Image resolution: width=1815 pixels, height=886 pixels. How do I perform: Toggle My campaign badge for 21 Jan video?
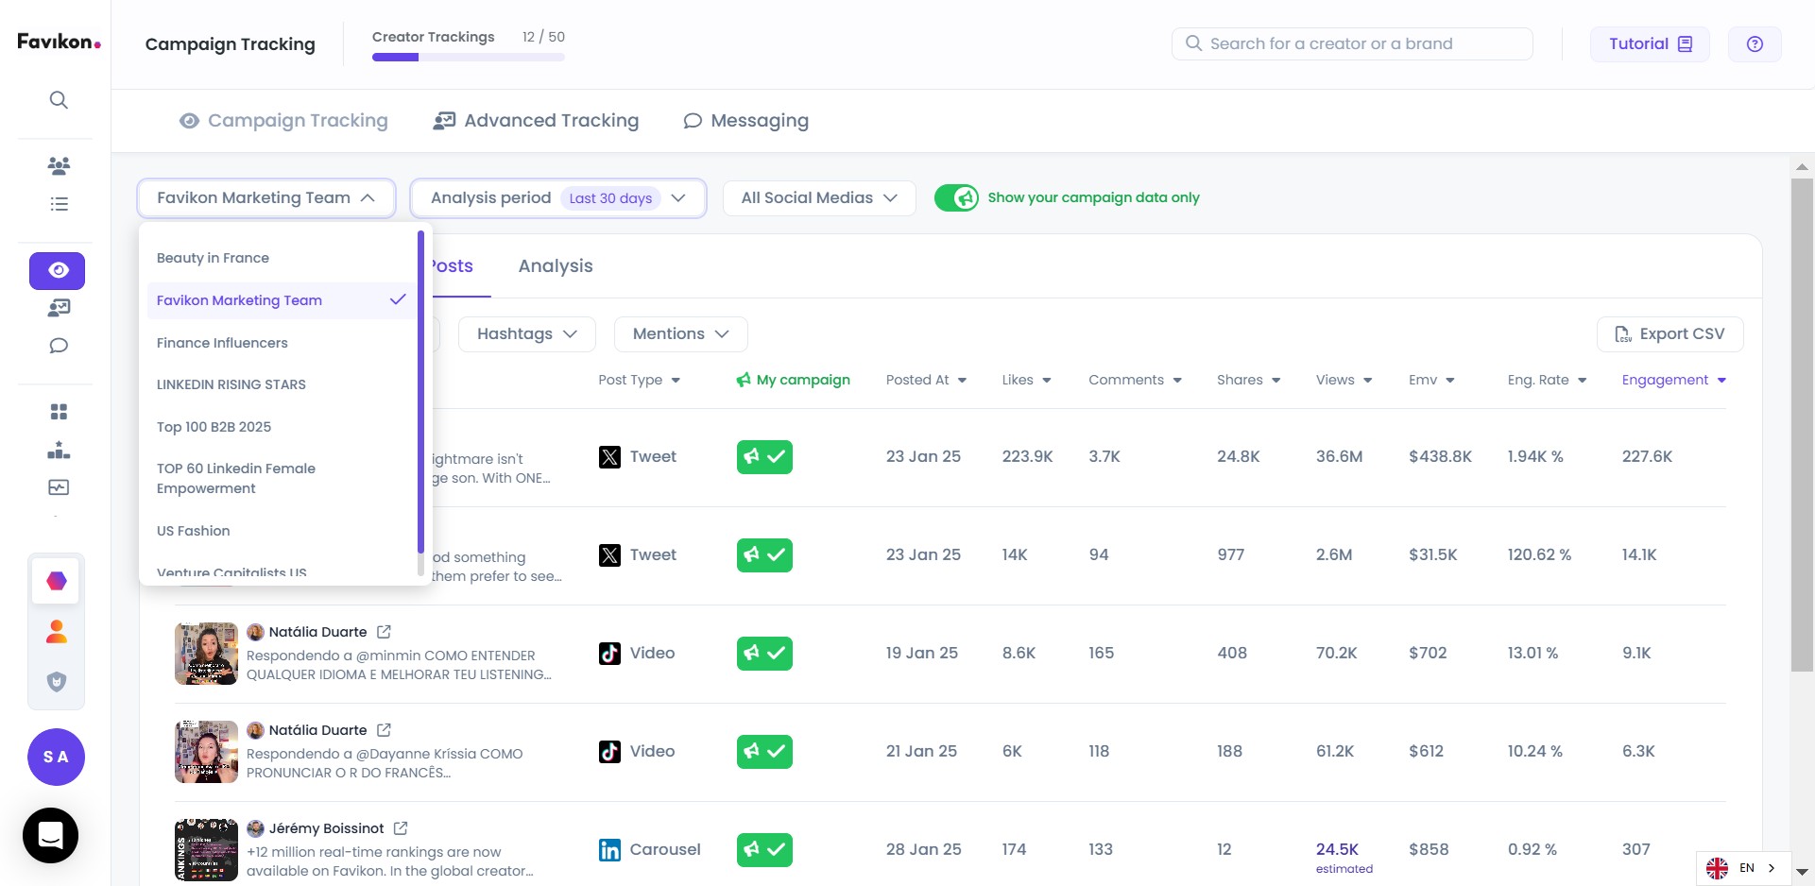(764, 752)
